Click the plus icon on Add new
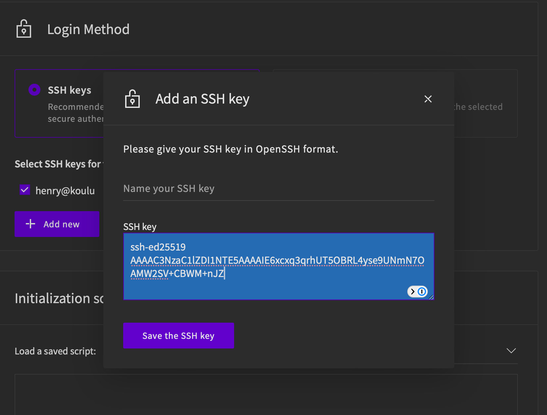Viewport: 547px width, 415px height. 30,224
